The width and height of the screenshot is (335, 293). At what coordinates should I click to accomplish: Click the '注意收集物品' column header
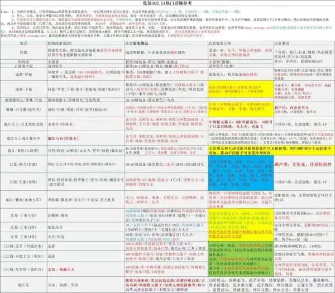point(166,44)
